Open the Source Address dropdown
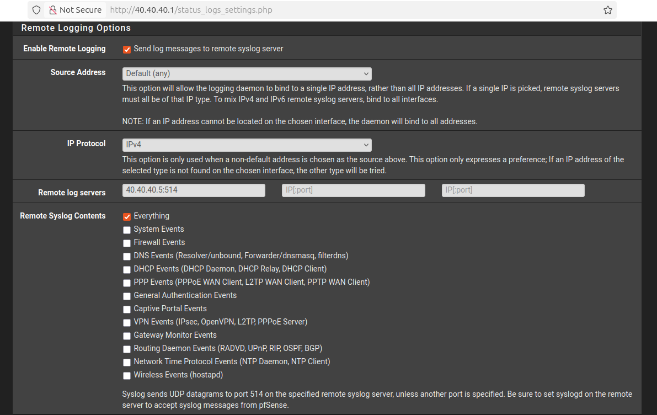The height and width of the screenshot is (415, 657). tap(247, 74)
